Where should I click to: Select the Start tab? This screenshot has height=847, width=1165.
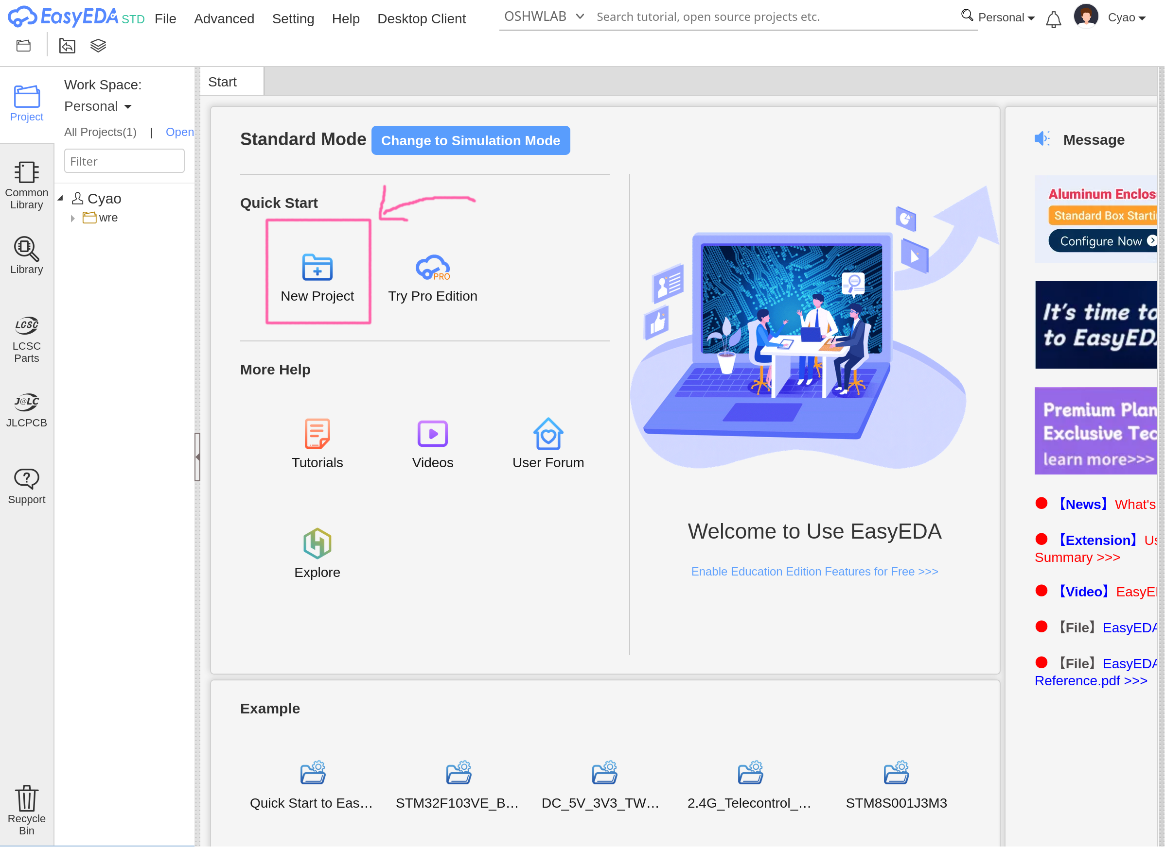pyautogui.click(x=231, y=82)
